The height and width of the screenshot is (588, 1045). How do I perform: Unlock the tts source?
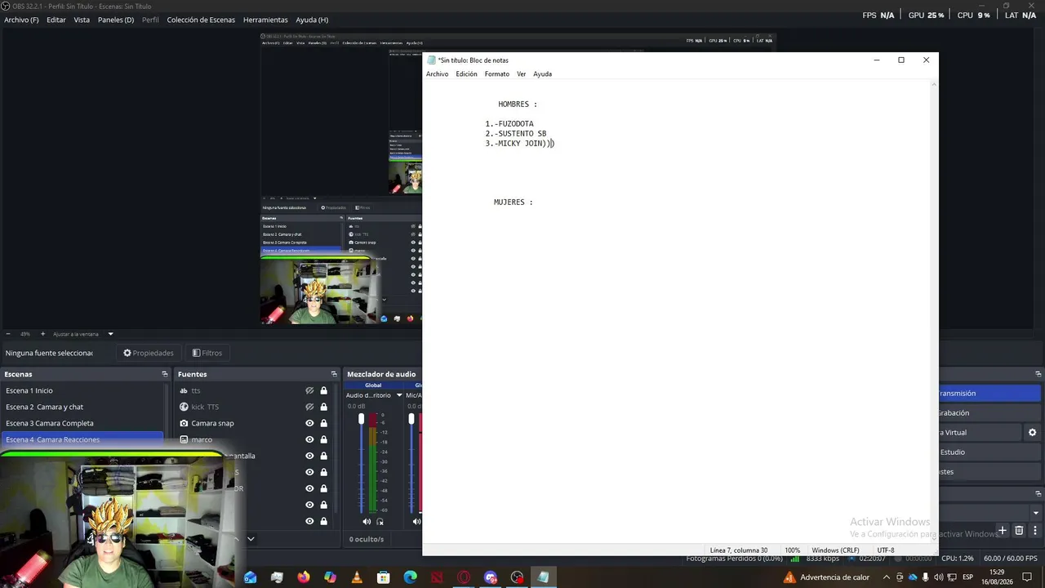(x=323, y=390)
